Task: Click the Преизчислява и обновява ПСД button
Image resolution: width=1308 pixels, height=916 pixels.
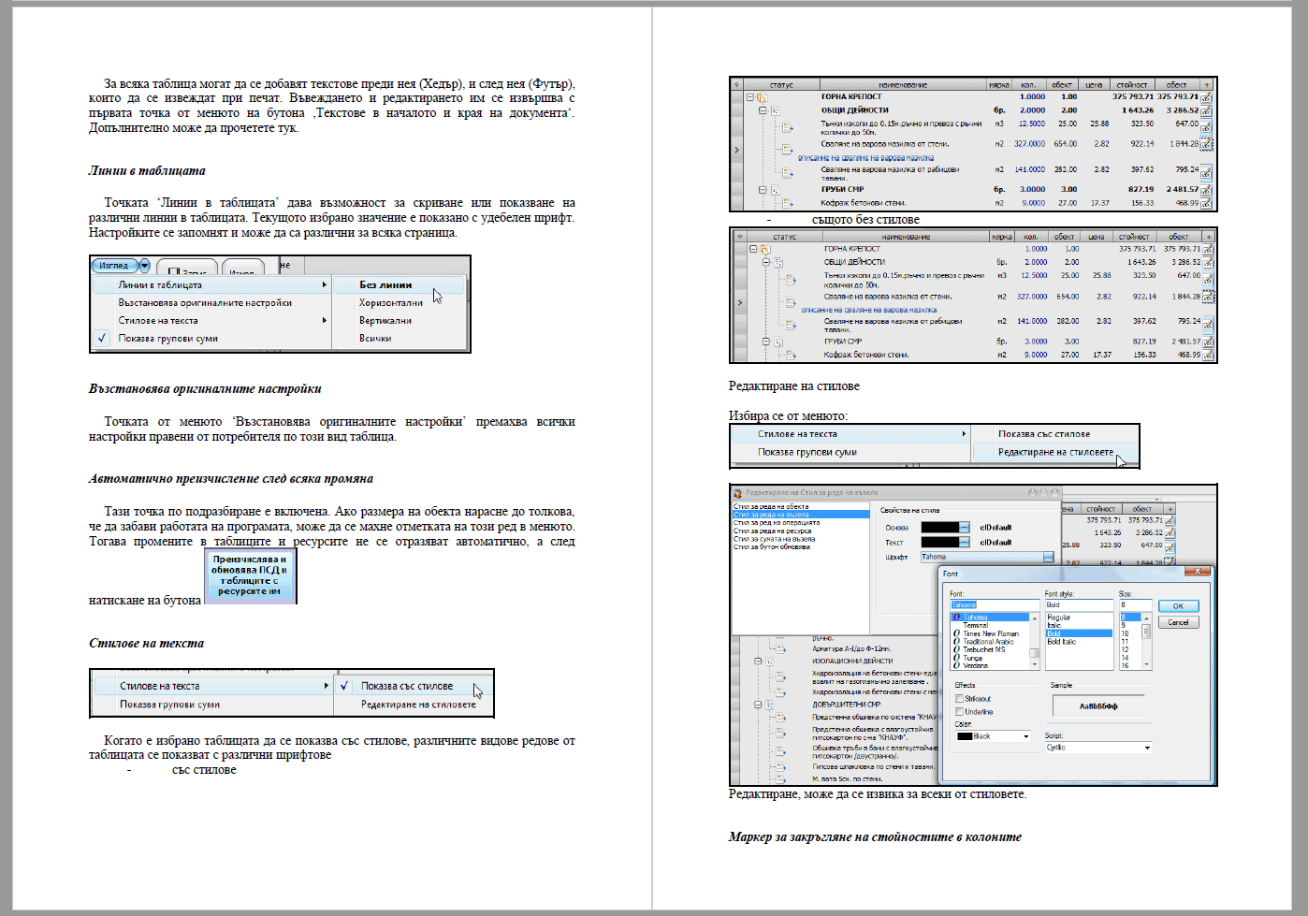Action: [249, 575]
